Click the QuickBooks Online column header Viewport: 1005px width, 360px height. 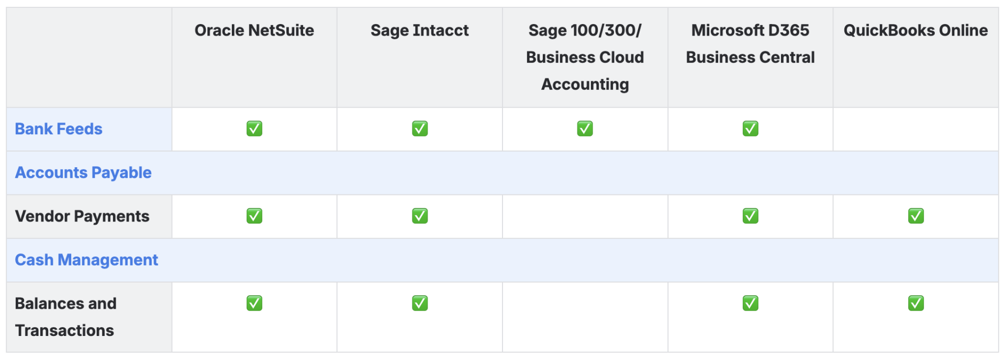(x=915, y=31)
